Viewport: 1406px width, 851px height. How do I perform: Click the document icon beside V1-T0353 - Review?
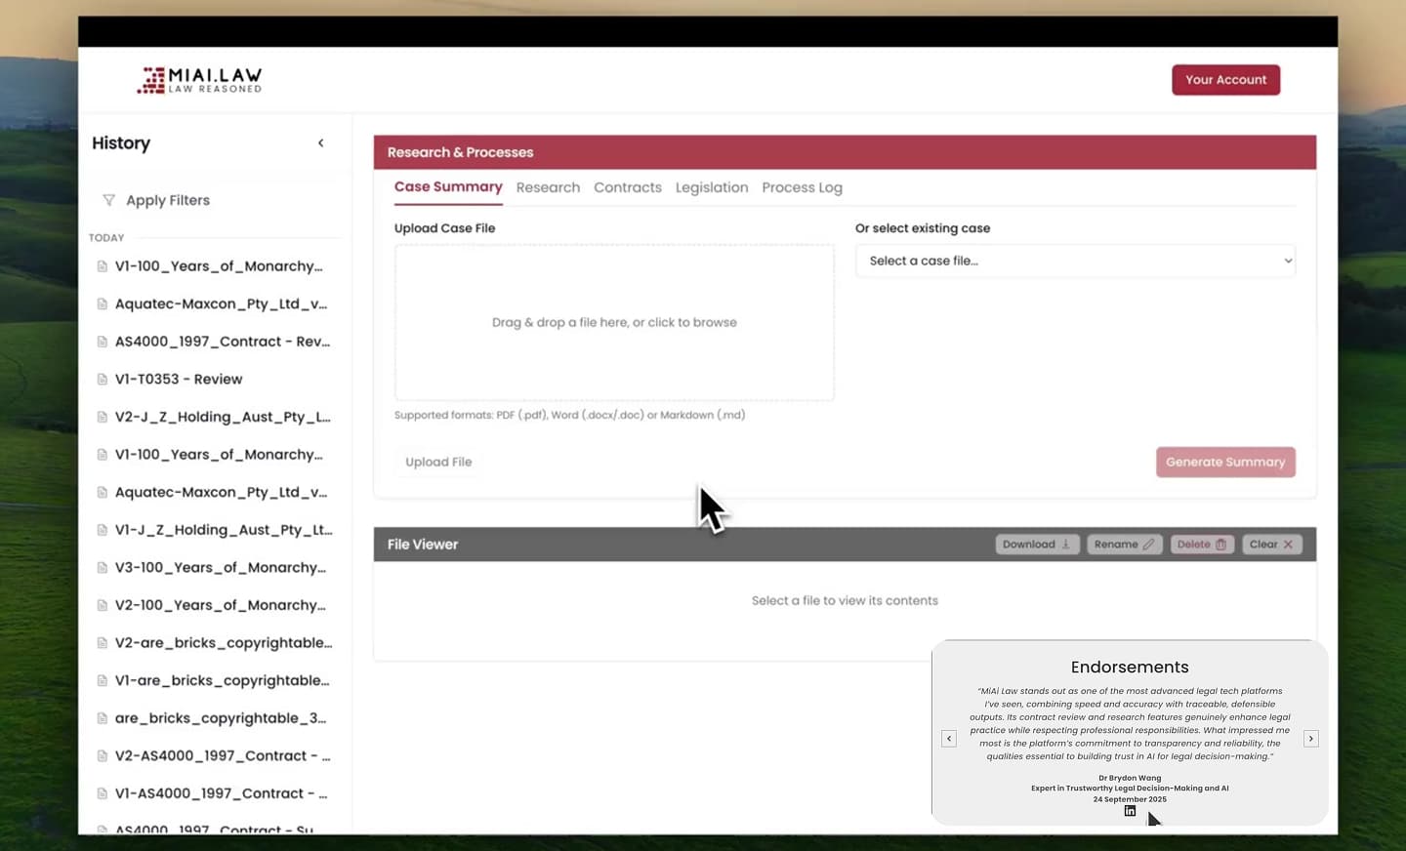(x=102, y=379)
